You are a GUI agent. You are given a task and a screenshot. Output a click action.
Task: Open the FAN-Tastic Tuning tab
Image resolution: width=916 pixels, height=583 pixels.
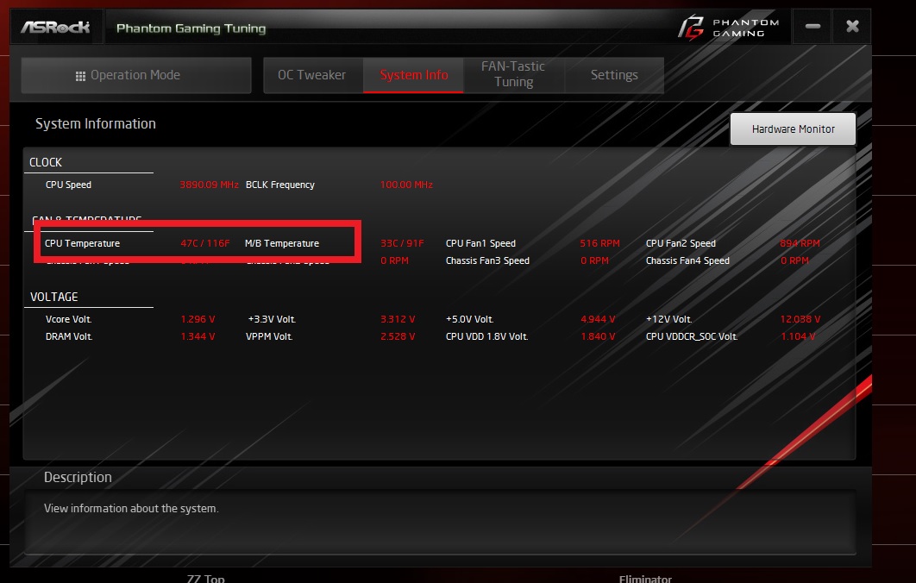tap(513, 75)
